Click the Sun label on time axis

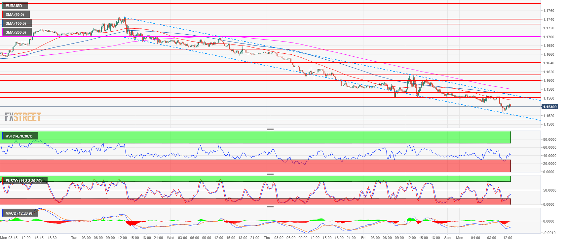447,238
